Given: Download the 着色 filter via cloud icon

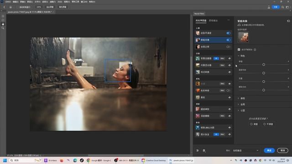Looking at the screenshot, I should pos(229,97).
